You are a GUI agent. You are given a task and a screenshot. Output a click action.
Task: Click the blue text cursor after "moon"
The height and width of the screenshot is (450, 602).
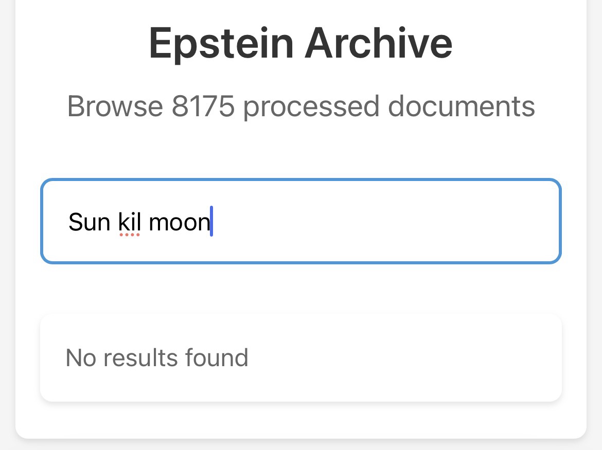point(211,221)
